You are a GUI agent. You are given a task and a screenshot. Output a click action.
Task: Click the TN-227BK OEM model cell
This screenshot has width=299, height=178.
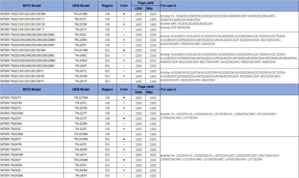click(x=81, y=98)
